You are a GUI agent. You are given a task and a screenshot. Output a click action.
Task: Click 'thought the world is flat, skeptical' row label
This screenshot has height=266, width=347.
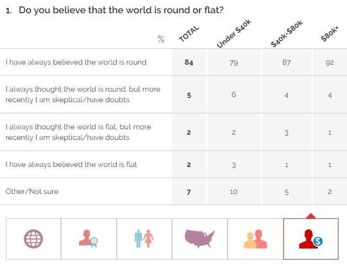78,132
